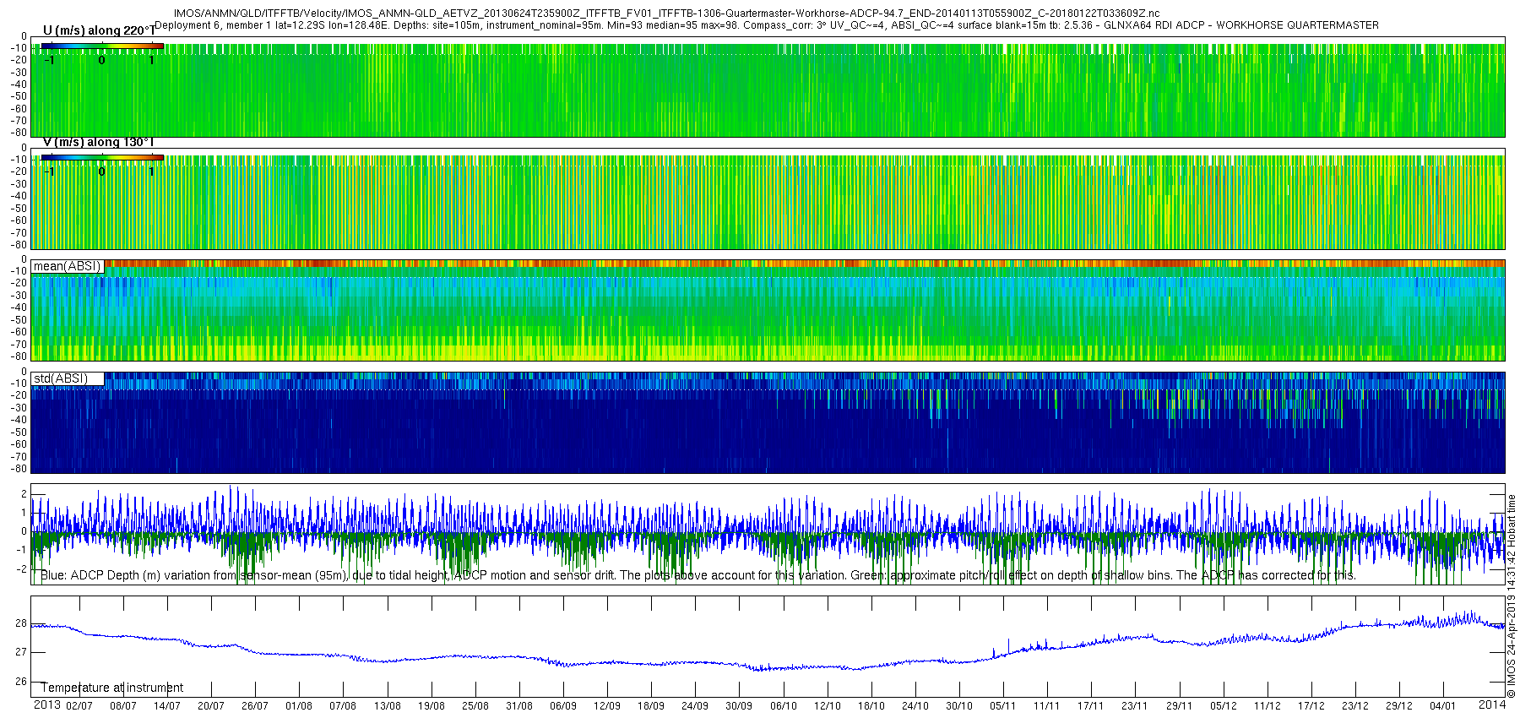Click the '2013' year label on time axis

tap(46, 704)
